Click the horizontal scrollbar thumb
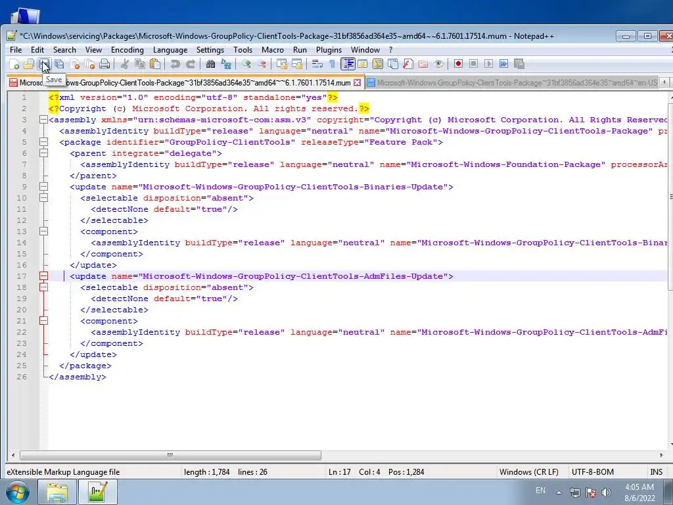673x505 pixels. (x=170, y=455)
